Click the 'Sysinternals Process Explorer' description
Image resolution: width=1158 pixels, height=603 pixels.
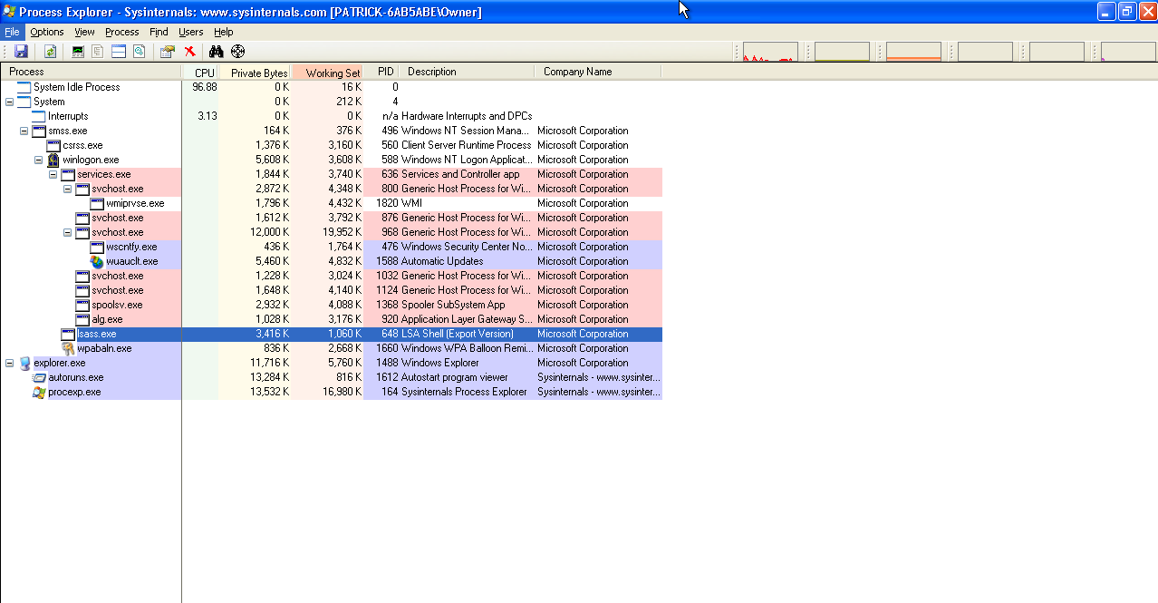coord(464,392)
